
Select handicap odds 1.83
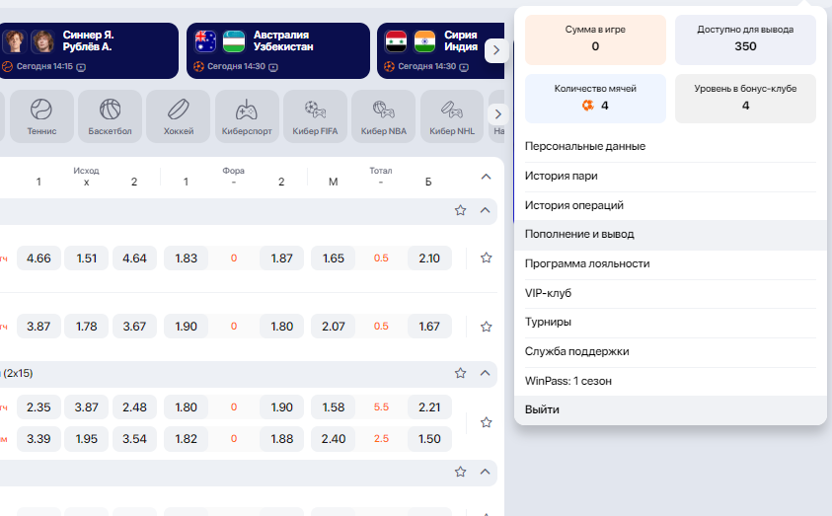click(186, 258)
